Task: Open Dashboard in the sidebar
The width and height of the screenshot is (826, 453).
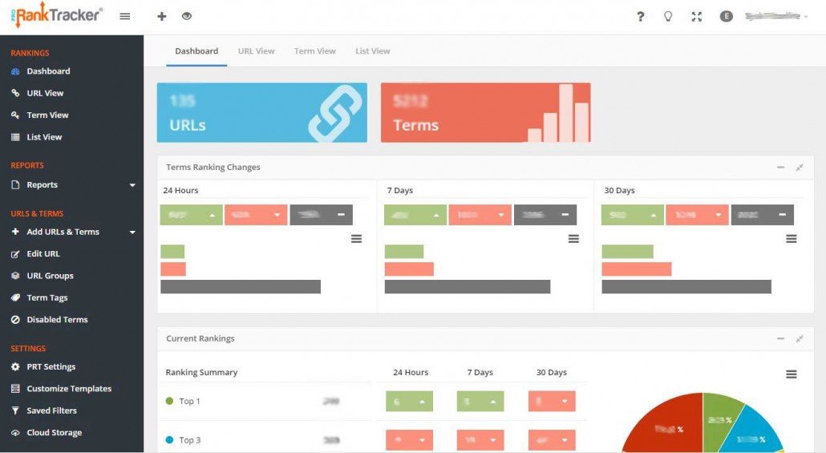Action: point(48,71)
